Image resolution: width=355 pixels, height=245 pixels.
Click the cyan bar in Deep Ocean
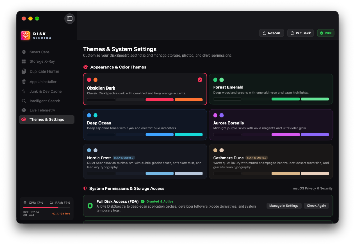189,135
